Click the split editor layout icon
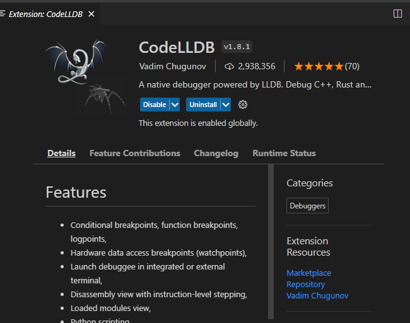 (x=397, y=14)
